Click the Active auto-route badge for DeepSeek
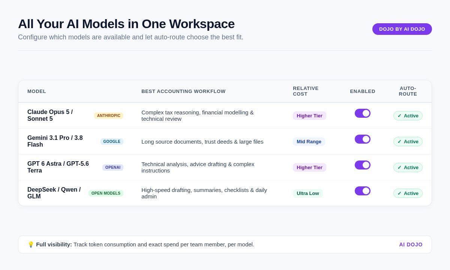Image resolution: width=450 pixels, height=270 pixels. (x=408, y=193)
